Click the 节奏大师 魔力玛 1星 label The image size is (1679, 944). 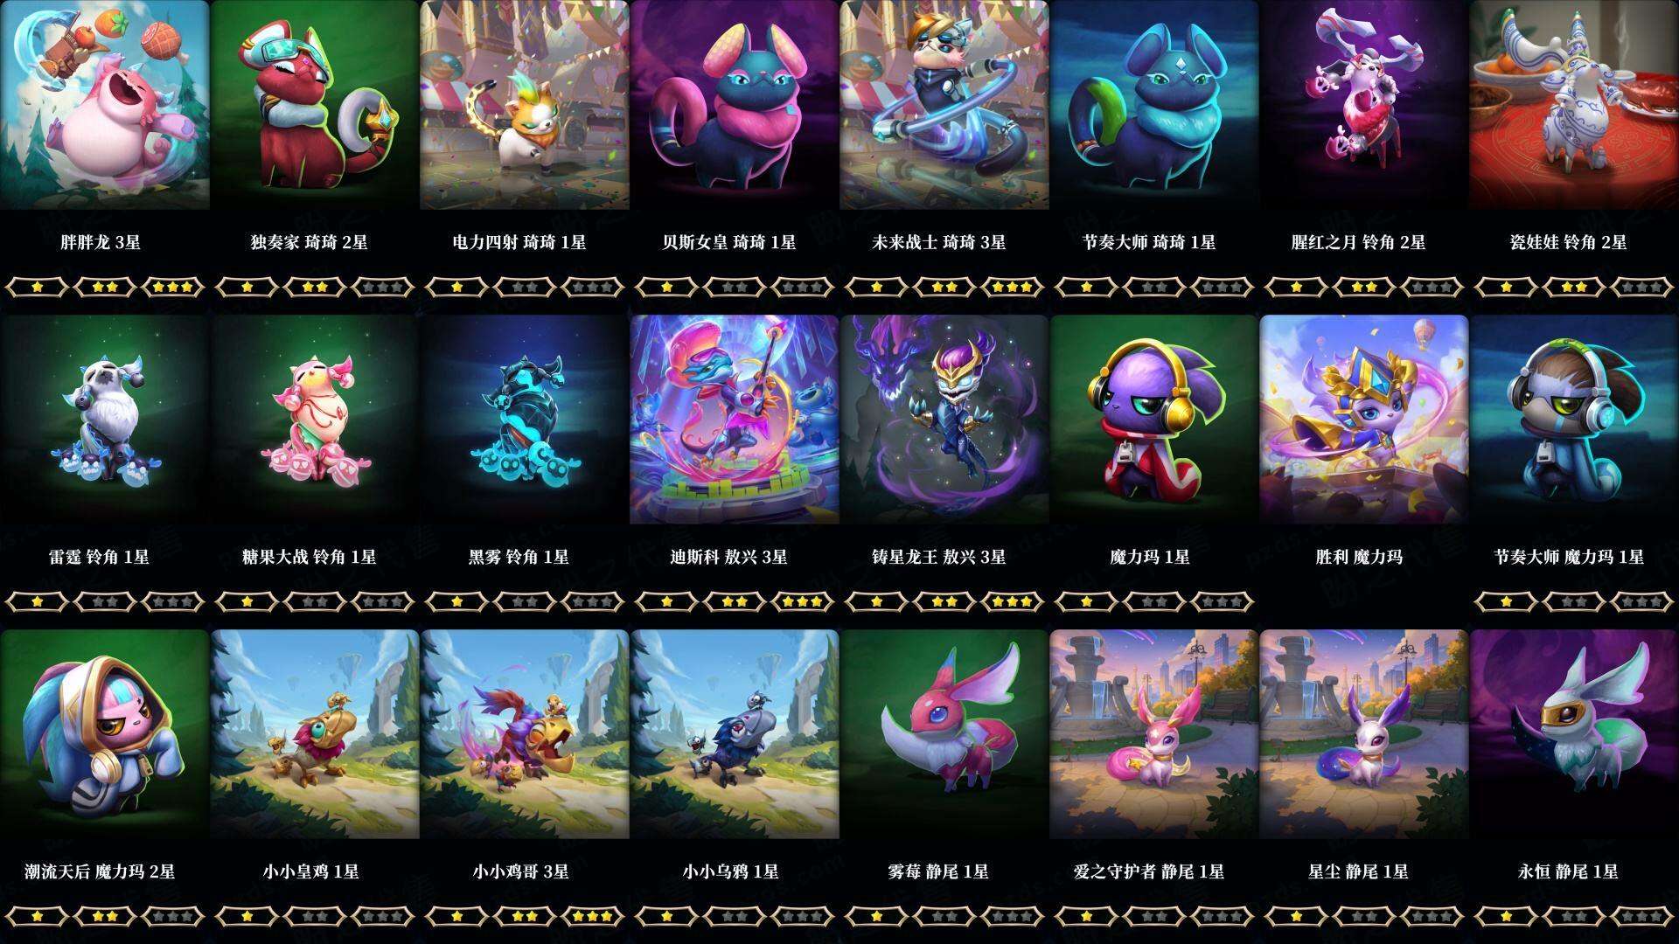[1569, 557]
